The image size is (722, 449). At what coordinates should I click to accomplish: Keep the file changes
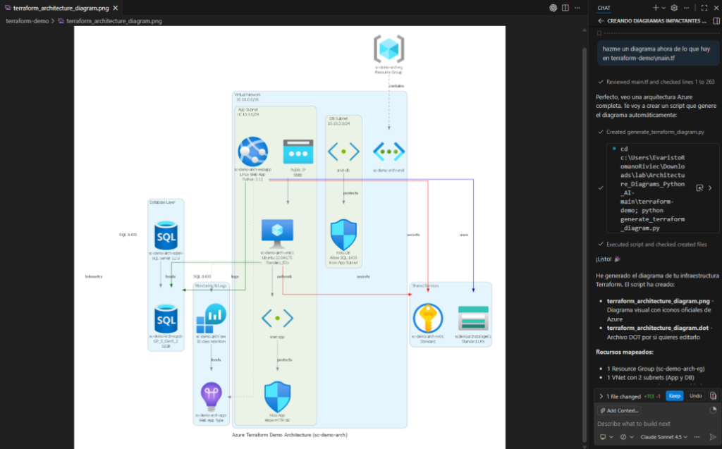tap(675, 396)
